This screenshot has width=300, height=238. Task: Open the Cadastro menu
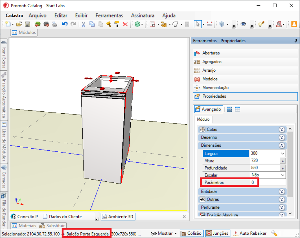[x=14, y=16]
